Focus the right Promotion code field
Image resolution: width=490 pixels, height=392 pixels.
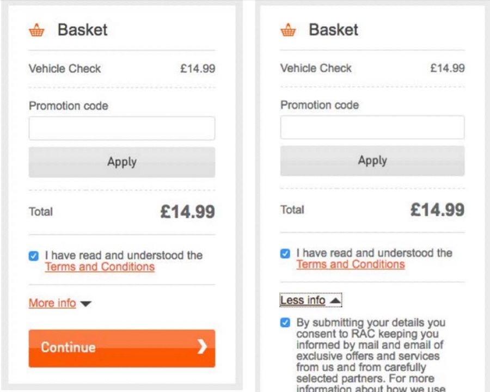(x=372, y=127)
